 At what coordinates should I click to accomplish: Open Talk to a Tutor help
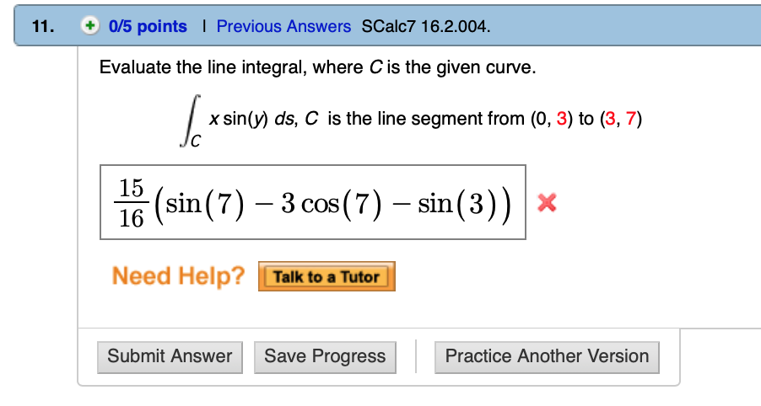[327, 276]
